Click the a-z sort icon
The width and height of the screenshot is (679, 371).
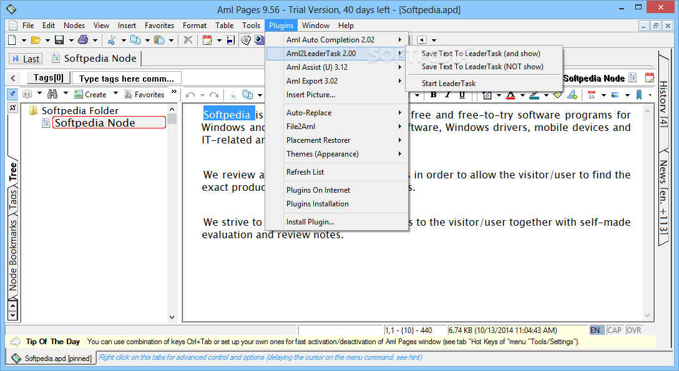point(27,94)
